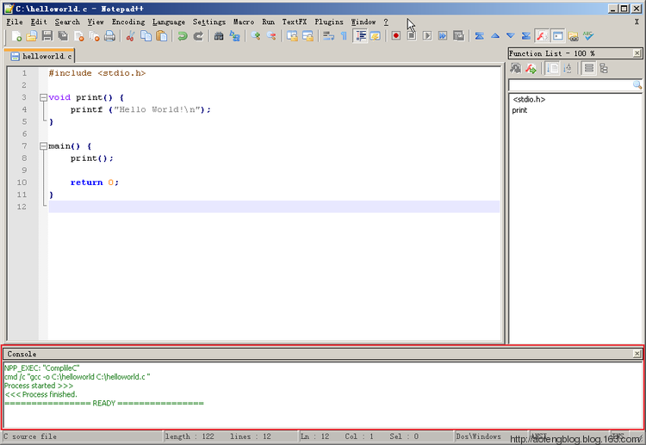
Task: Toggle the Console window toolbar button
Action: pos(557,36)
